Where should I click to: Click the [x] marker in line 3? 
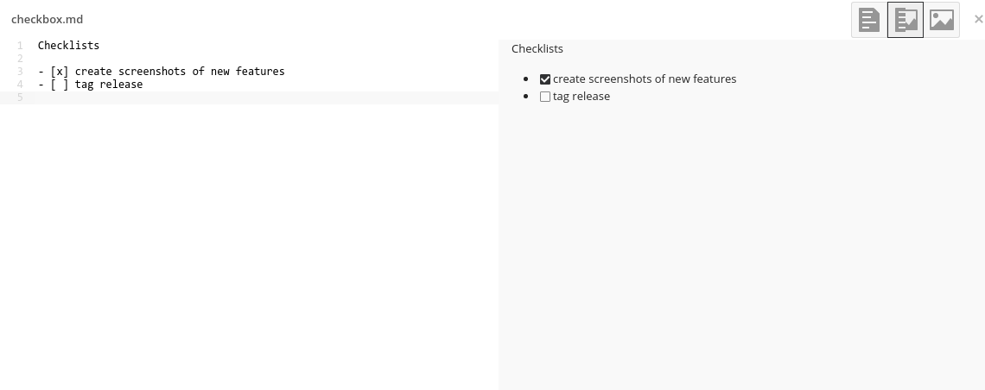point(59,72)
